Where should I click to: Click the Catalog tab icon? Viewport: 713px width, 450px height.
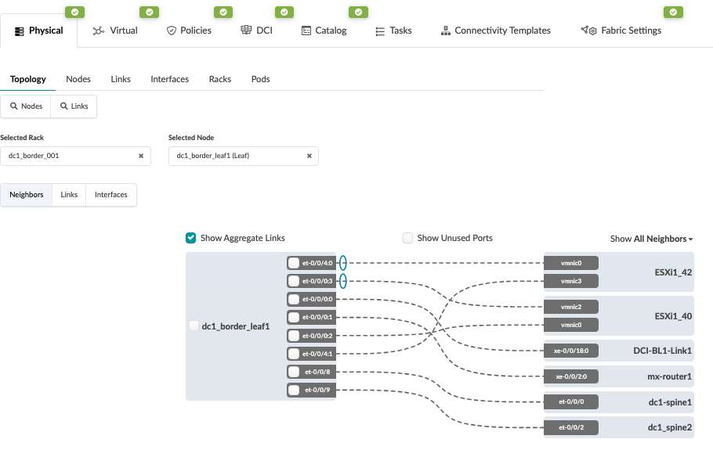(306, 31)
